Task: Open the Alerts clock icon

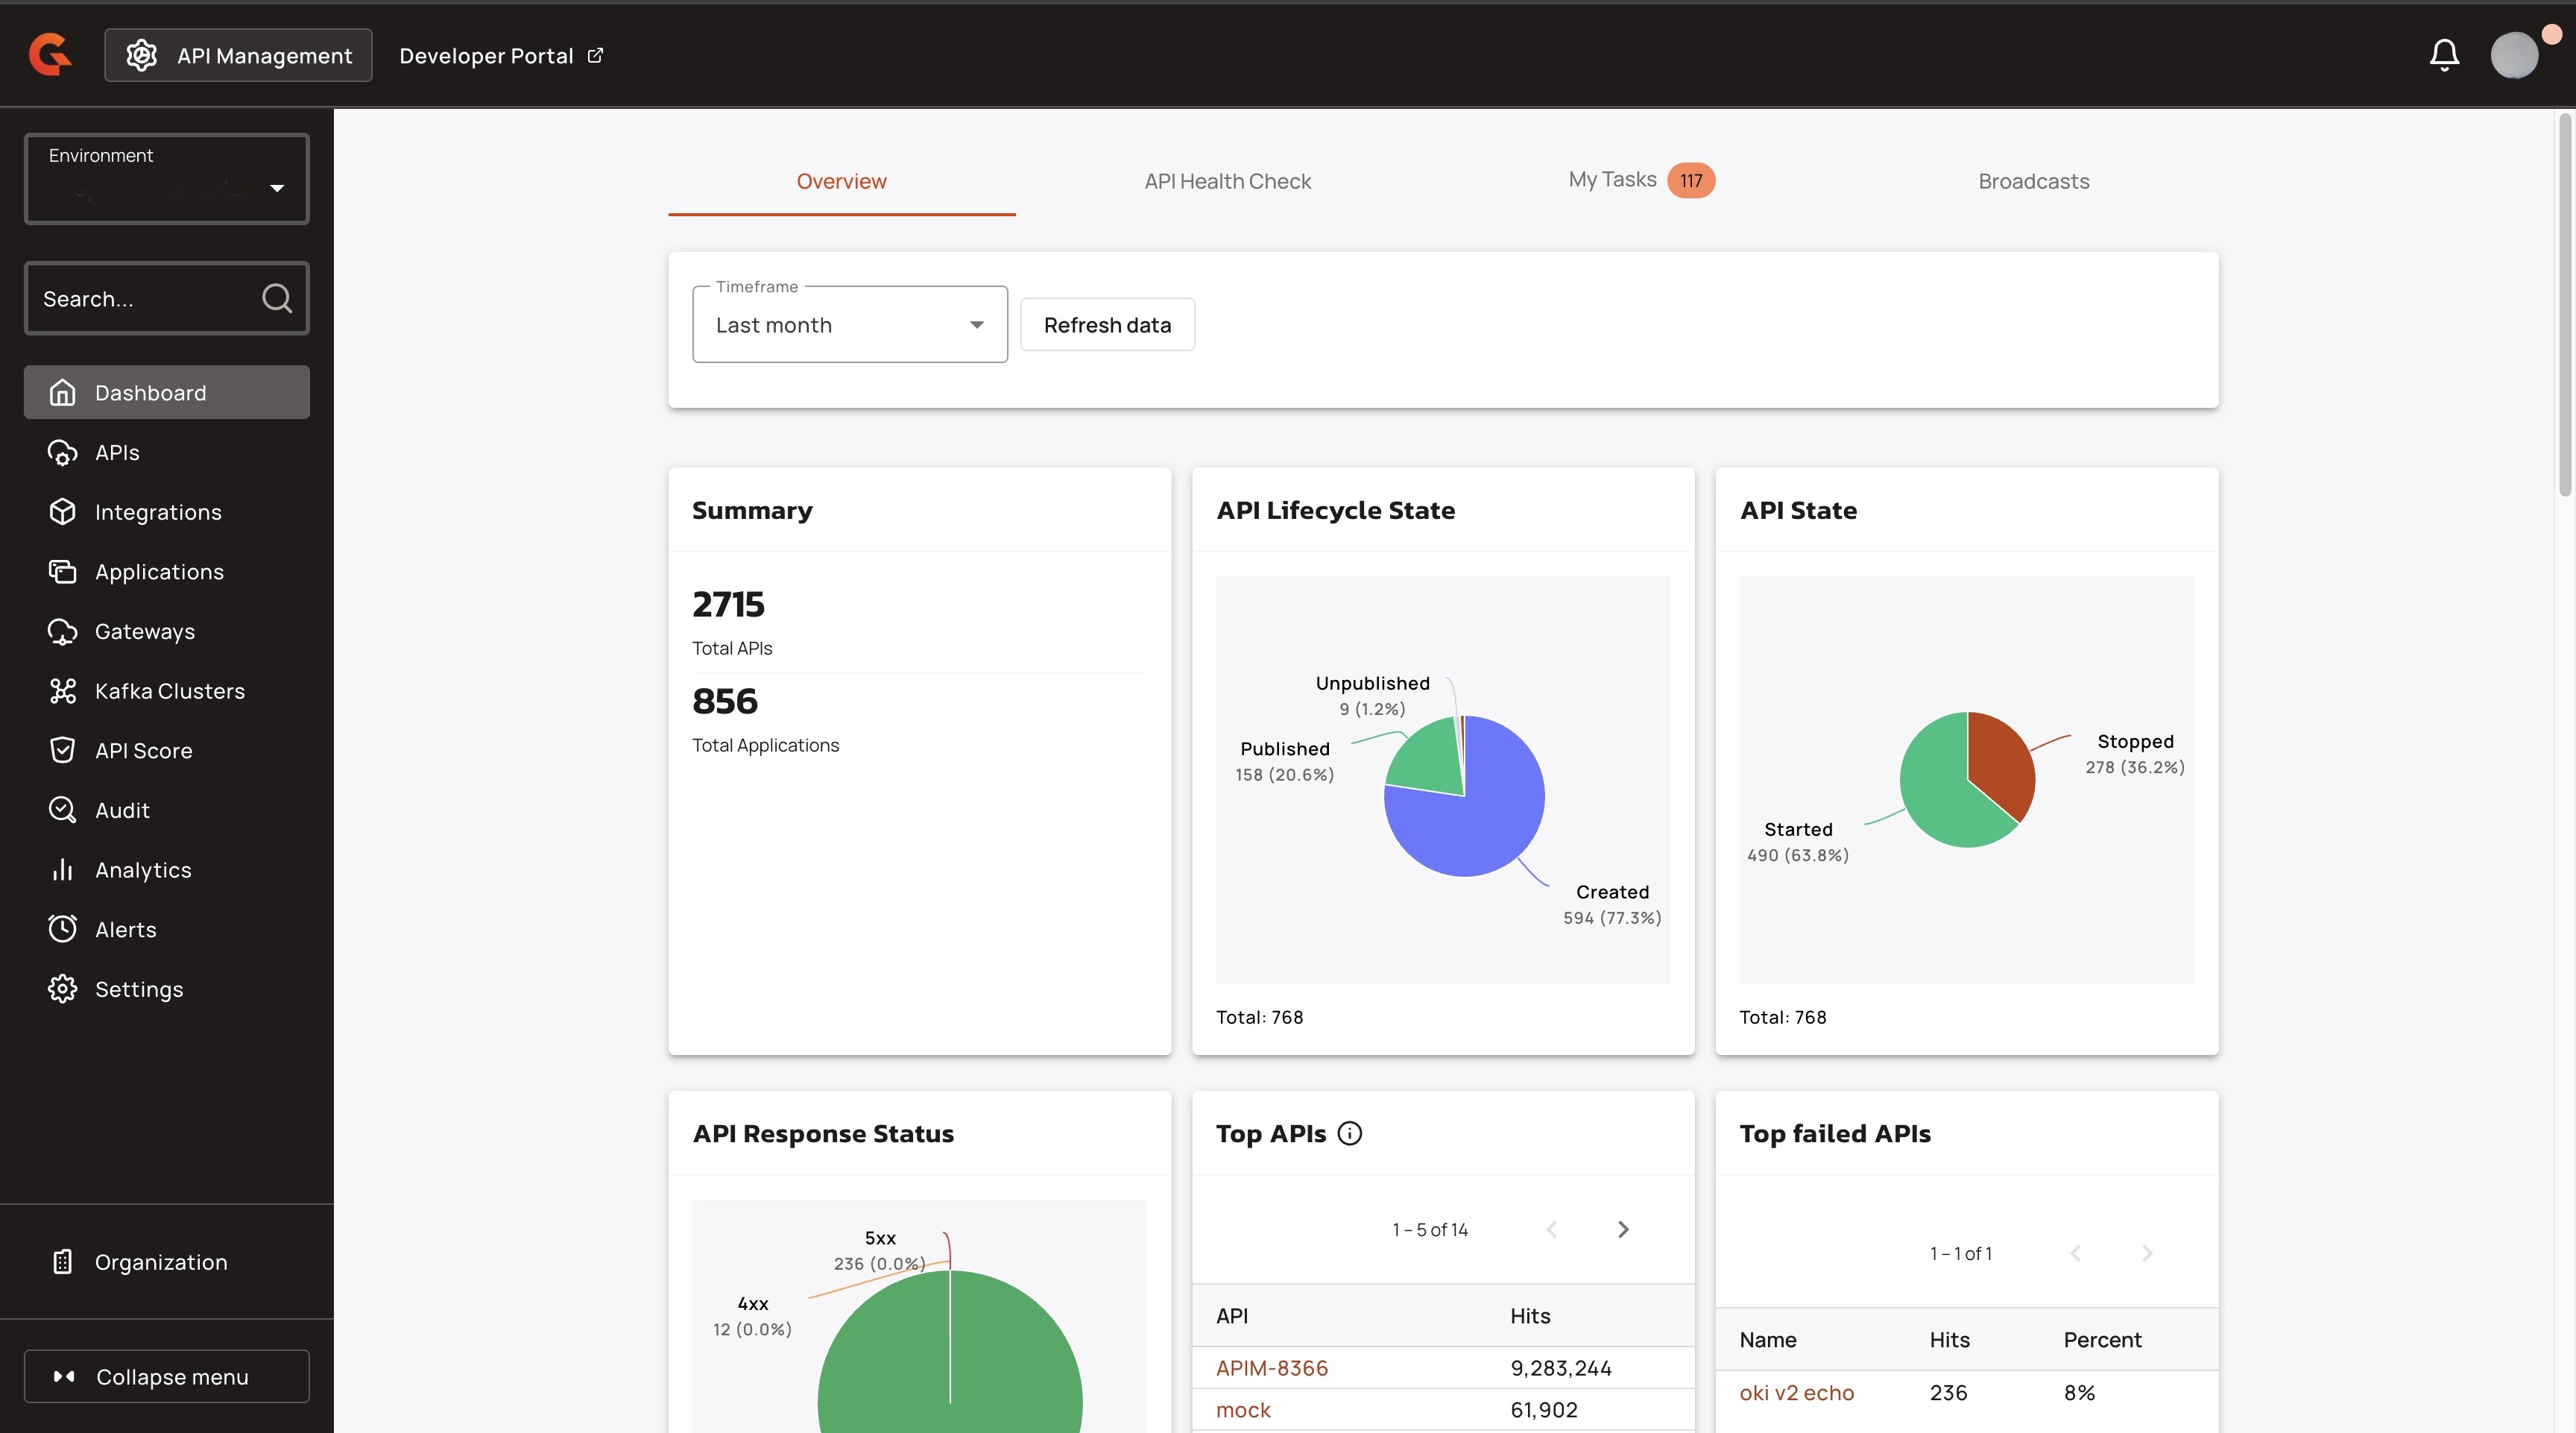Action: coord(62,929)
